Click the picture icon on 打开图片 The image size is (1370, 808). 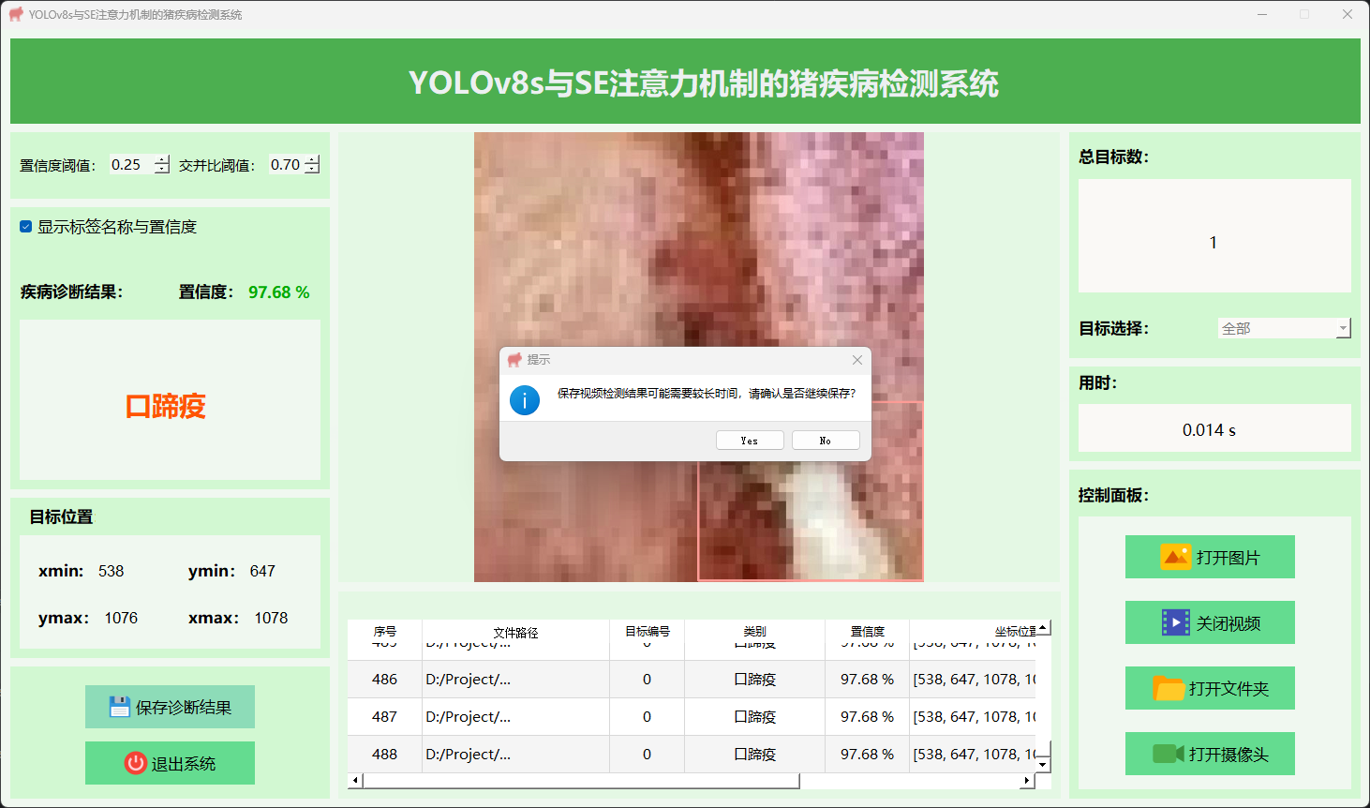pos(1175,557)
